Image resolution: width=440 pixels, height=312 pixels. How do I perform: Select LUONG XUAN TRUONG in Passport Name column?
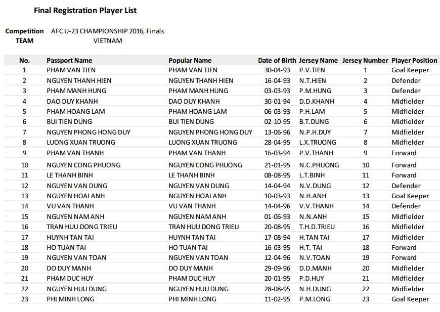click(x=81, y=142)
